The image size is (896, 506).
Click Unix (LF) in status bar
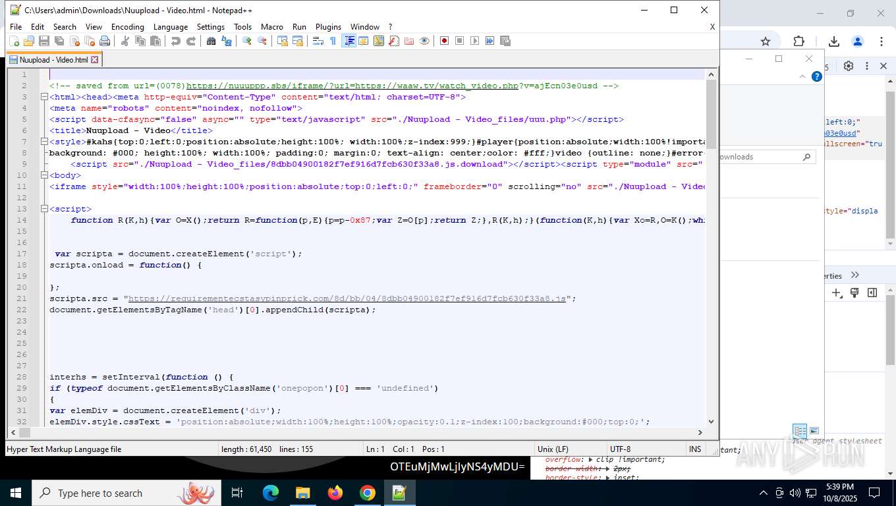coord(553,449)
